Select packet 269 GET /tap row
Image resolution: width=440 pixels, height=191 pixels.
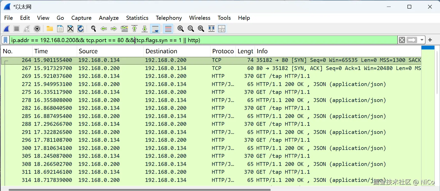pos(211,76)
